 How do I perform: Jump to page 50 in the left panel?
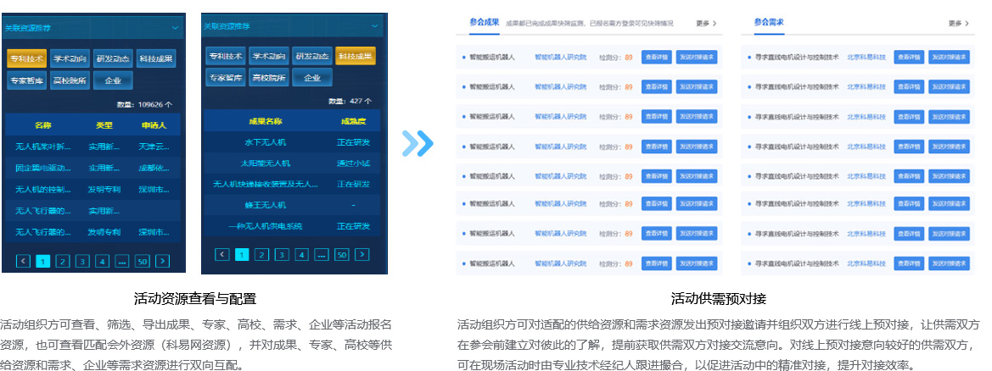click(142, 261)
